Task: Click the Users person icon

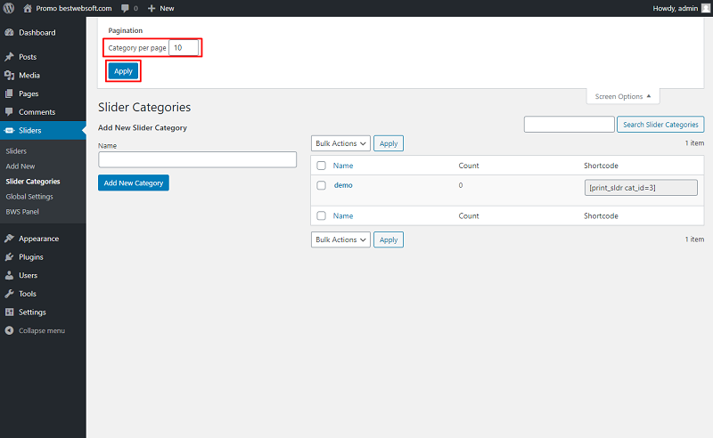Action: pos(9,275)
